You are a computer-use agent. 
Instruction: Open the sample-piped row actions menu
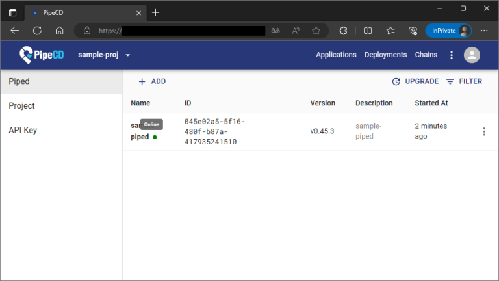pyautogui.click(x=483, y=132)
